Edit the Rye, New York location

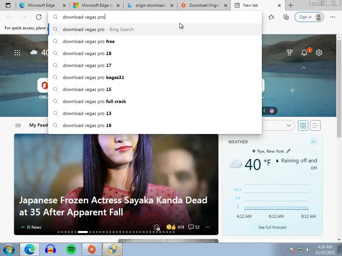[288, 151]
